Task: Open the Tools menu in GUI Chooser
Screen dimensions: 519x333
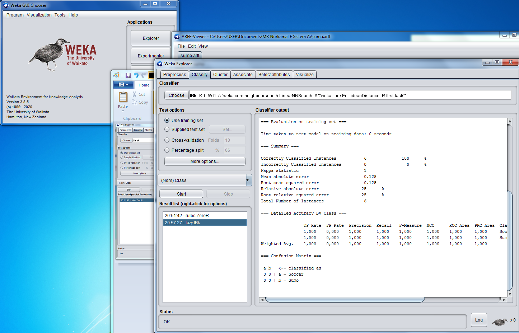Action: tap(60, 15)
